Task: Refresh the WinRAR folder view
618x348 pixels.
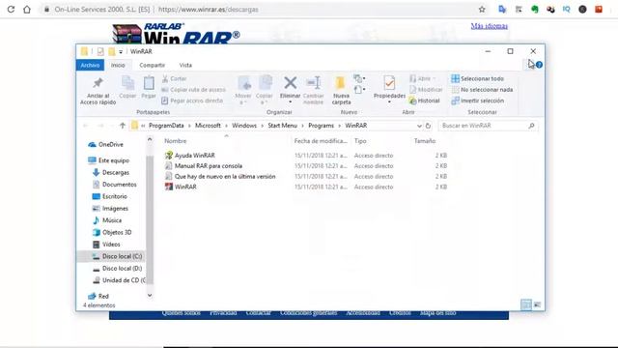Action: (428, 126)
